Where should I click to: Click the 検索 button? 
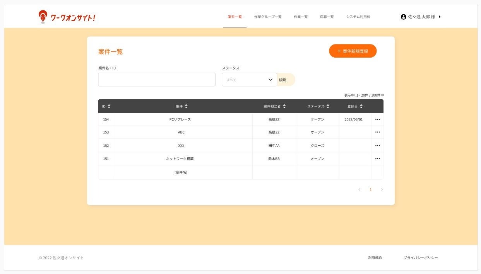[286, 80]
